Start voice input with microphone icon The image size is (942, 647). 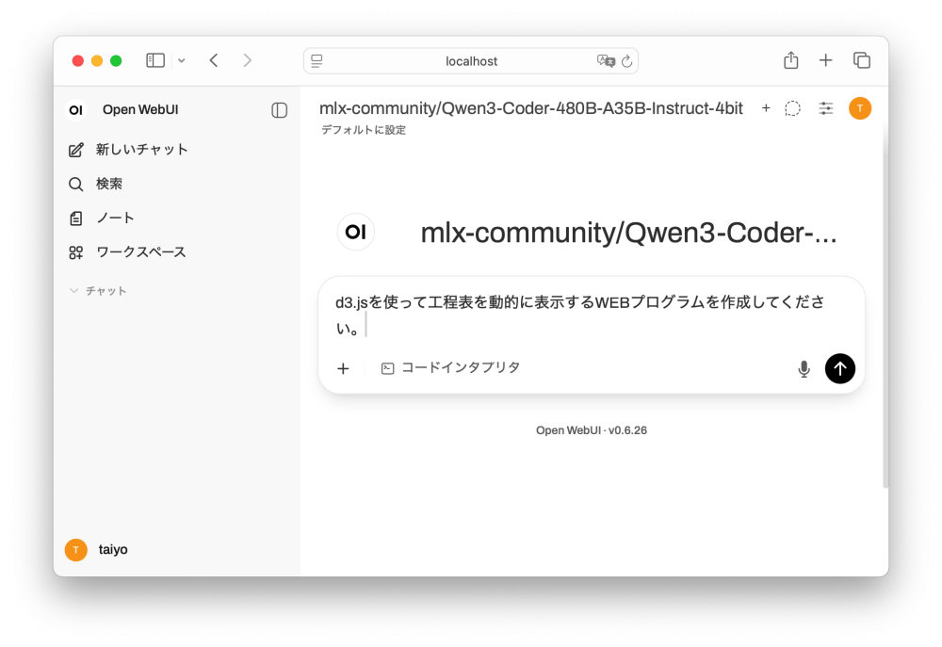coord(804,368)
